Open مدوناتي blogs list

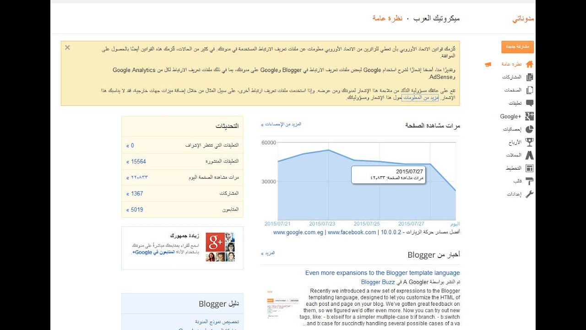pos(523,19)
